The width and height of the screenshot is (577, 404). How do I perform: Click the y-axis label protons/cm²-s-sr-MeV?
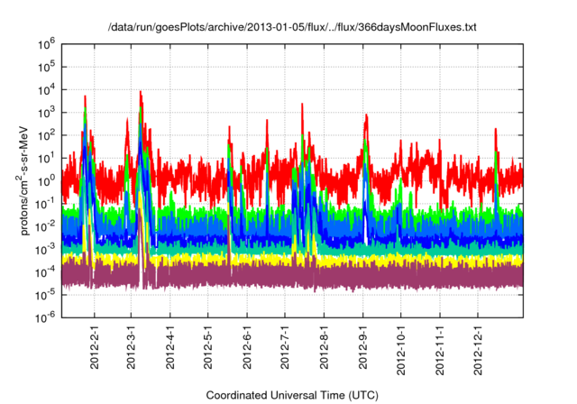28,179
